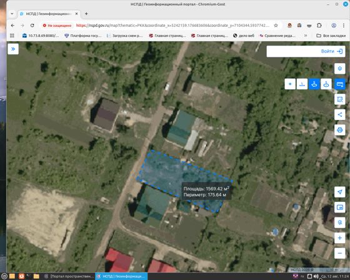Screen dimensions: 350x280
Task: Select the point coordinate measure tool
Action: click(x=290, y=84)
